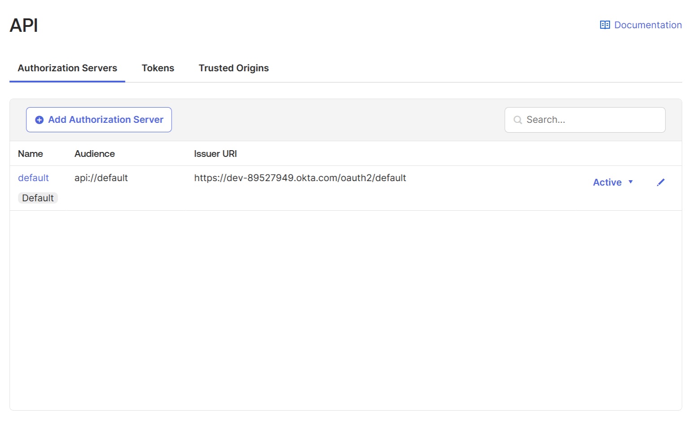The image size is (693, 429).
Task: Open the default authorization server
Action: coord(33,178)
